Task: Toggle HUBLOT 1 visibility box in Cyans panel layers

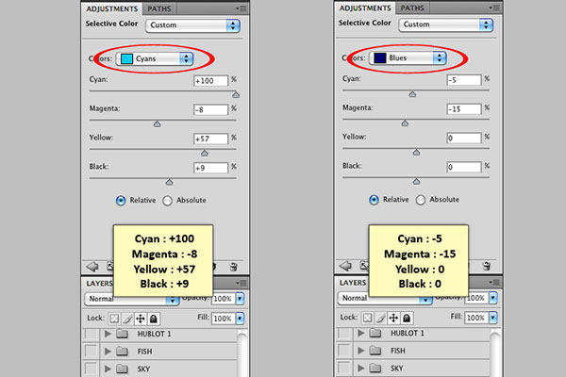Action: pyautogui.click(x=92, y=334)
